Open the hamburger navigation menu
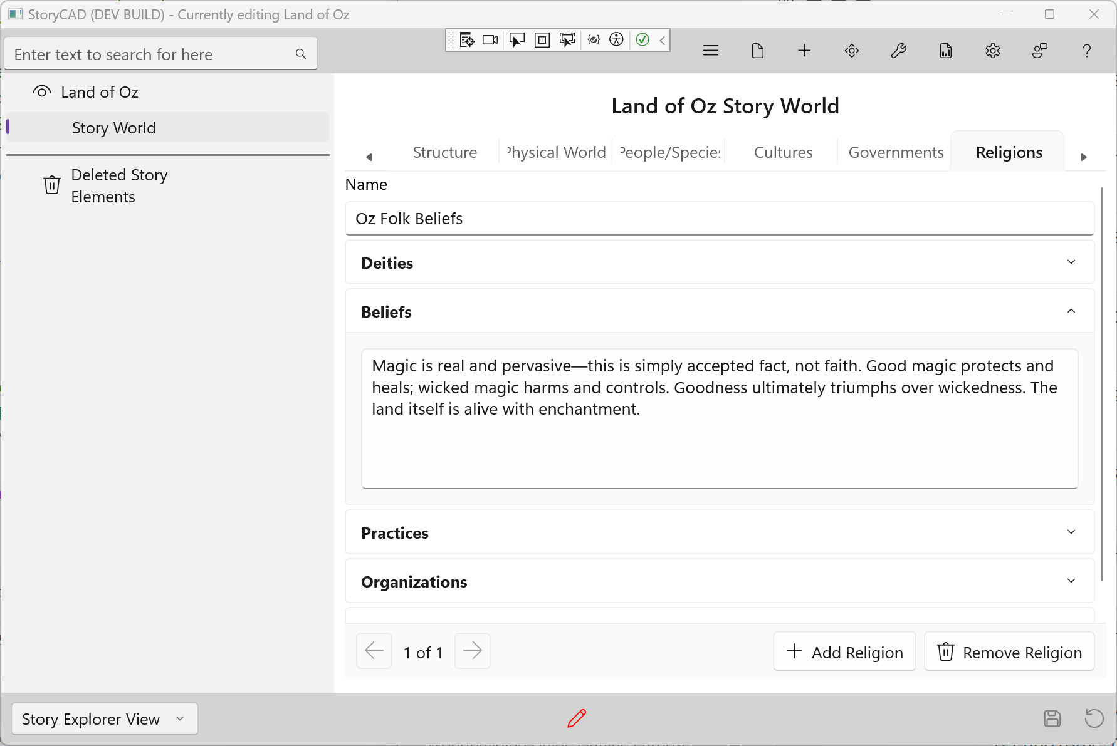The height and width of the screenshot is (746, 1117). click(710, 51)
